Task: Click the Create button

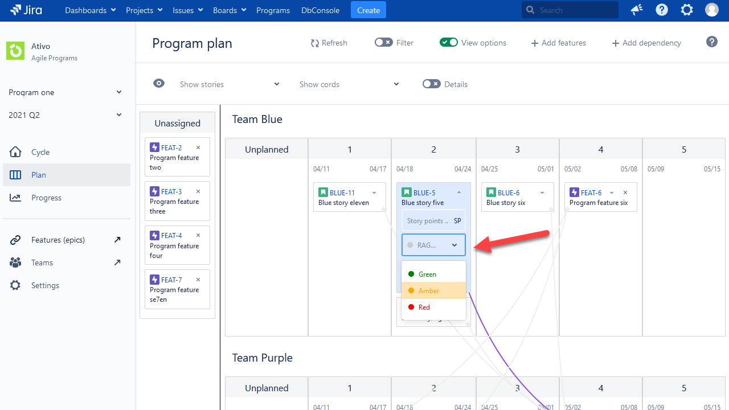Action: pyautogui.click(x=368, y=10)
